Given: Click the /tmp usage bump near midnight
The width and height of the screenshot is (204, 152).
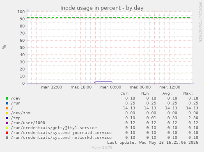Looking at the screenshot, I should tap(103, 82).
